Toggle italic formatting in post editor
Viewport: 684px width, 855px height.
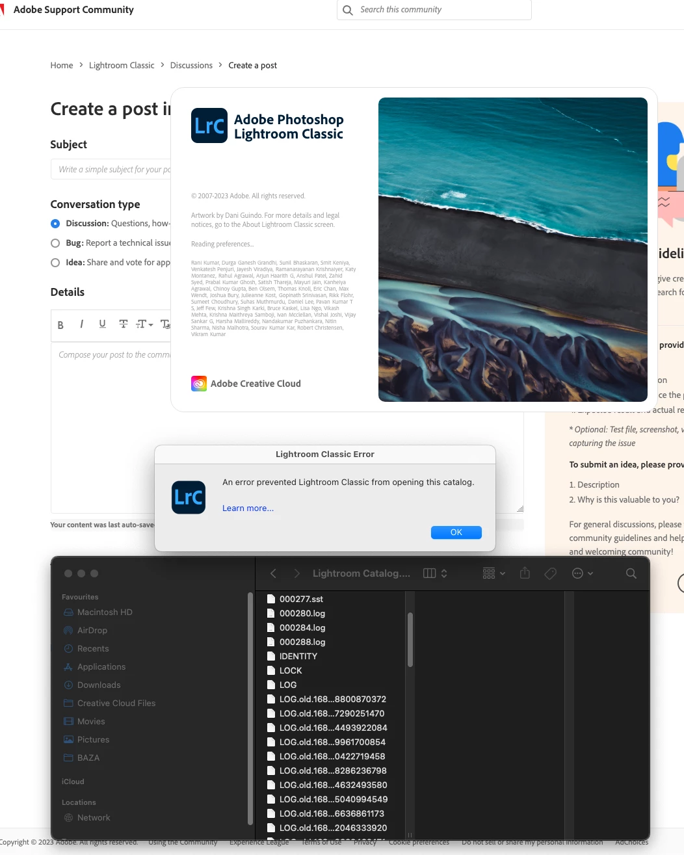click(81, 324)
